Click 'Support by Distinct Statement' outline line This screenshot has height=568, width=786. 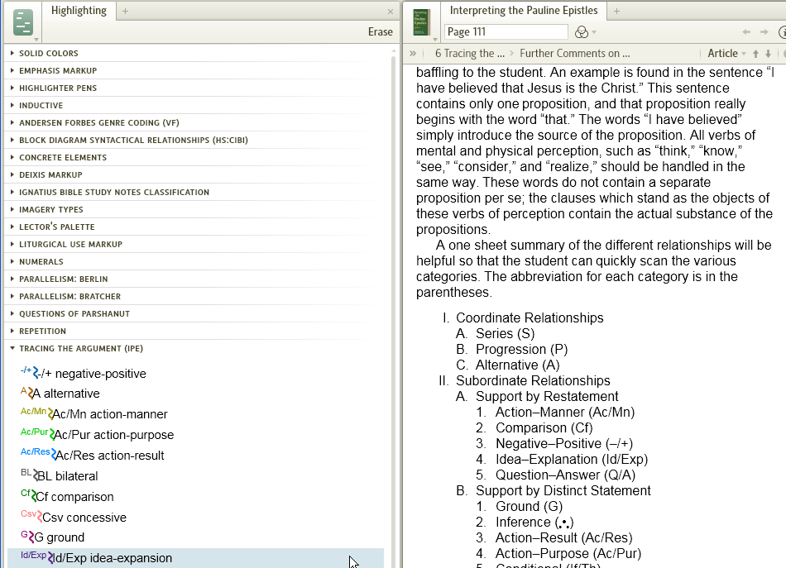[x=563, y=490]
